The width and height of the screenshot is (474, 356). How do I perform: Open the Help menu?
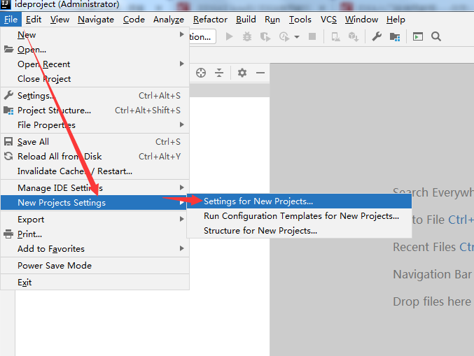[x=396, y=20]
